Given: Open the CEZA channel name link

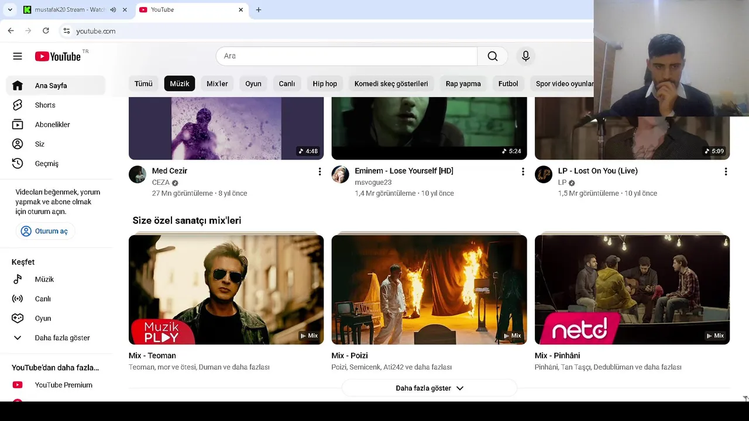Looking at the screenshot, I should point(160,182).
